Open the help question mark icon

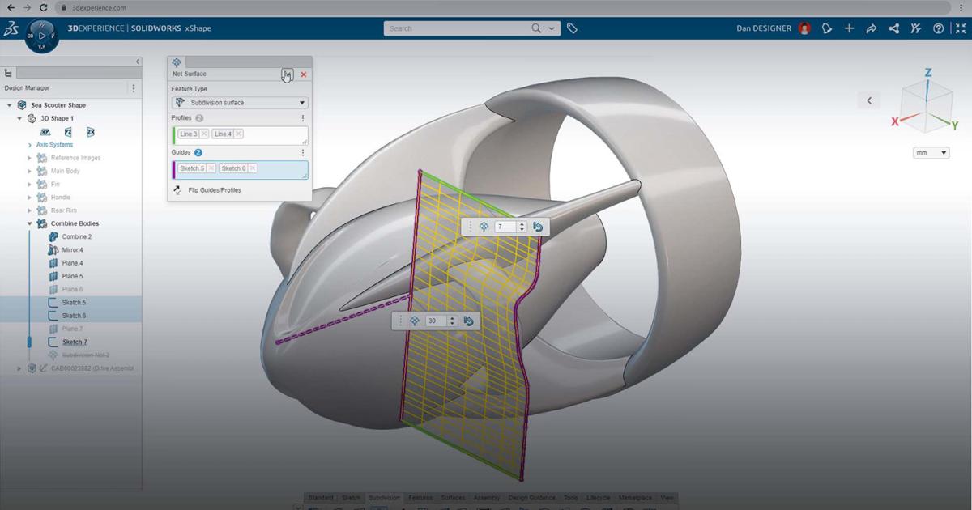pos(937,28)
